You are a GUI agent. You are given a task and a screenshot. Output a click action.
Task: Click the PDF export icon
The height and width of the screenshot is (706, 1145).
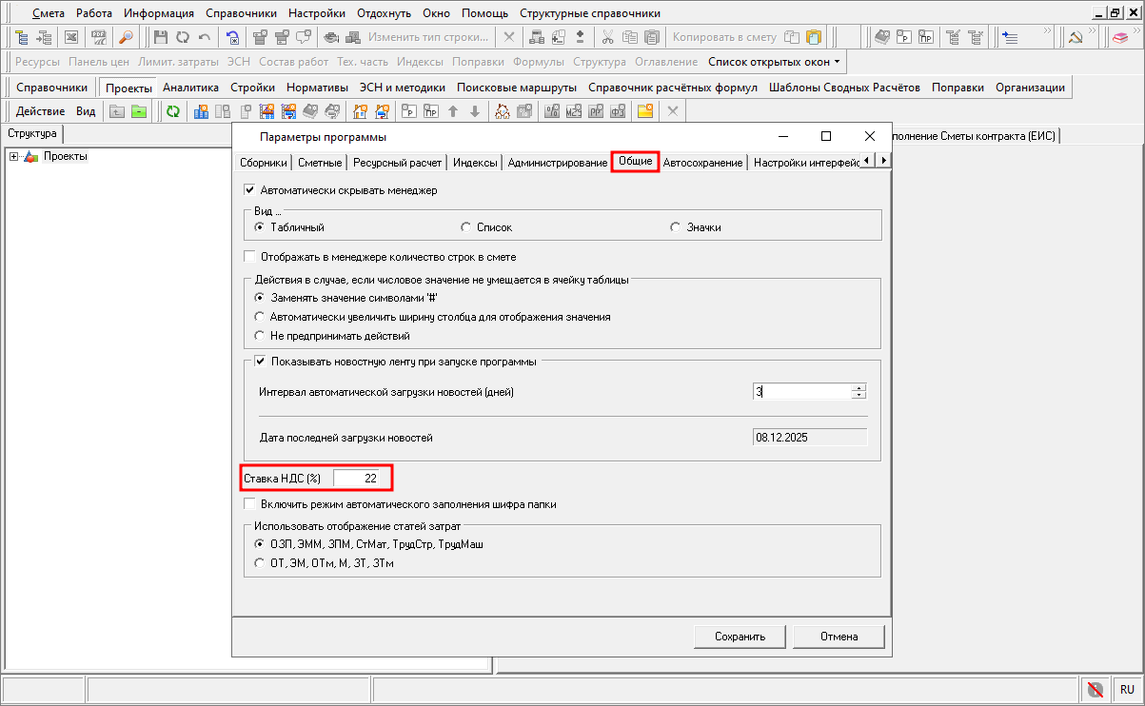coord(98,38)
